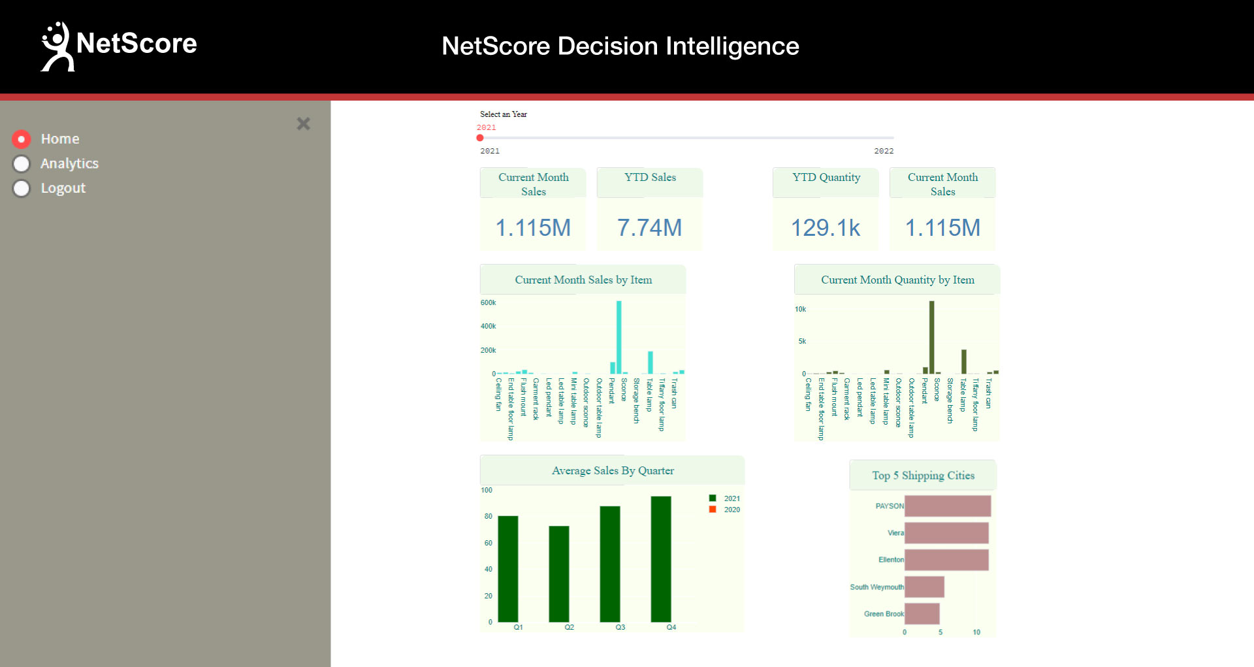Click the Trash can label in quantity chart
The width and height of the screenshot is (1254, 667).
[x=988, y=393]
